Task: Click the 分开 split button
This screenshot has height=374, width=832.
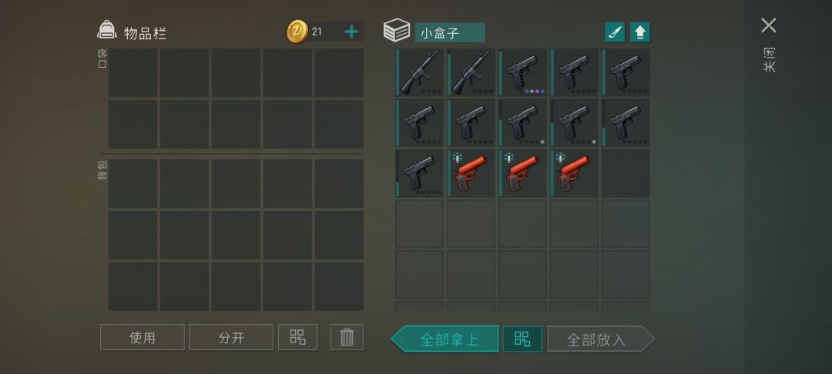Action: 231,337
